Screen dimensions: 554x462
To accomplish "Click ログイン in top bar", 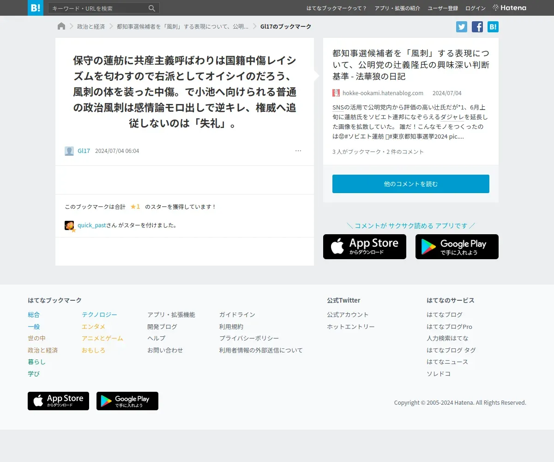I will tap(476, 8).
